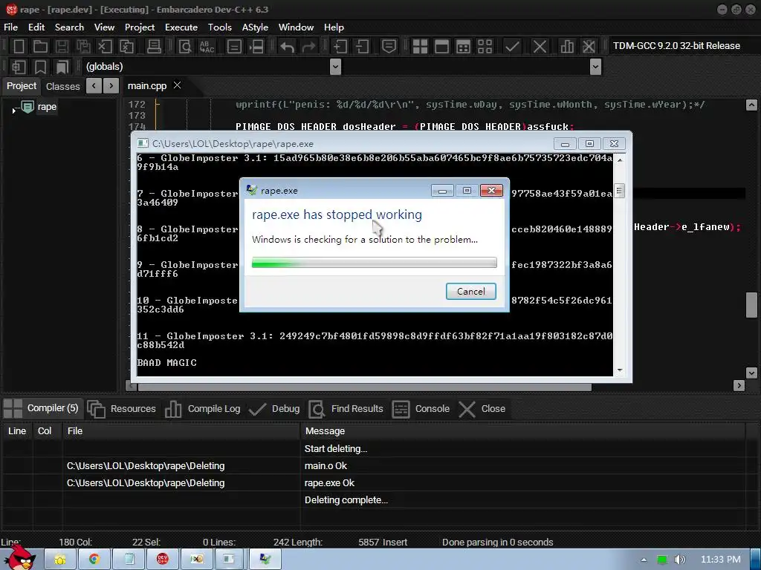Open the Project menu
The height and width of the screenshot is (570, 761).
click(x=140, y=27)
